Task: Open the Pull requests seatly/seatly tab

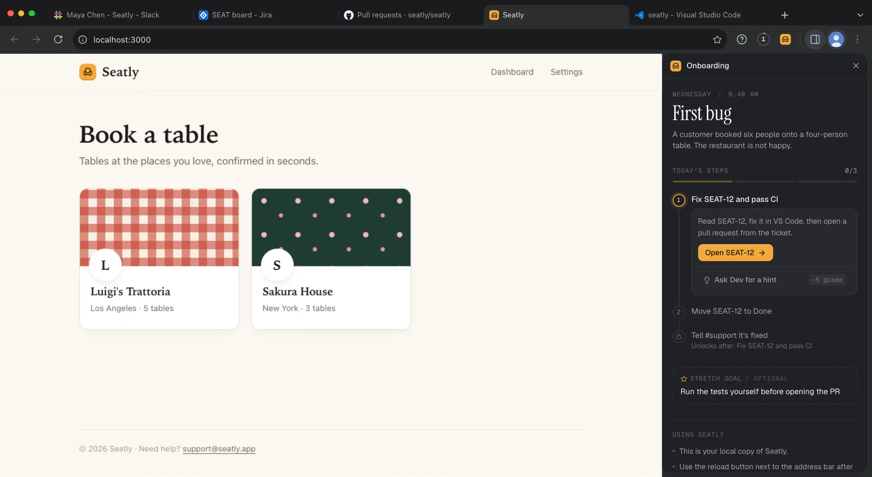Action: click(x=397, y=15)
